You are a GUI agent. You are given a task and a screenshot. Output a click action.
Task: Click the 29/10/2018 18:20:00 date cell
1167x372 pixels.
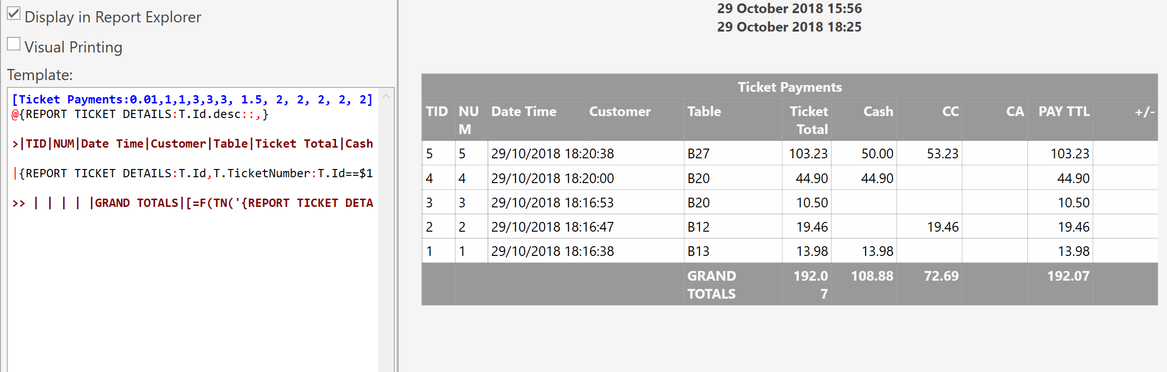pyautogui.click(x=552, y=178)
